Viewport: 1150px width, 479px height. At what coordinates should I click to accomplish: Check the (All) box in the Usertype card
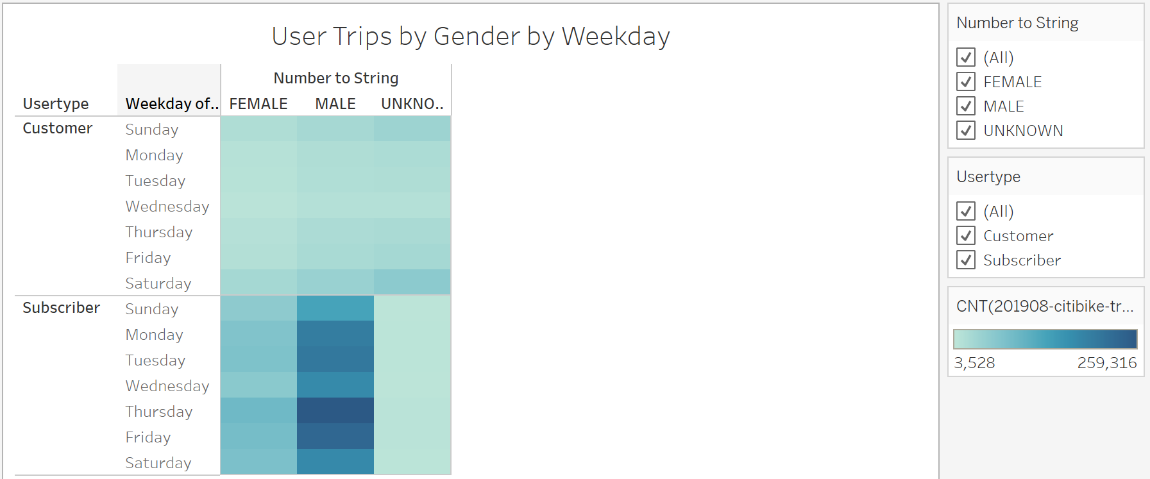tap(966, 211)
